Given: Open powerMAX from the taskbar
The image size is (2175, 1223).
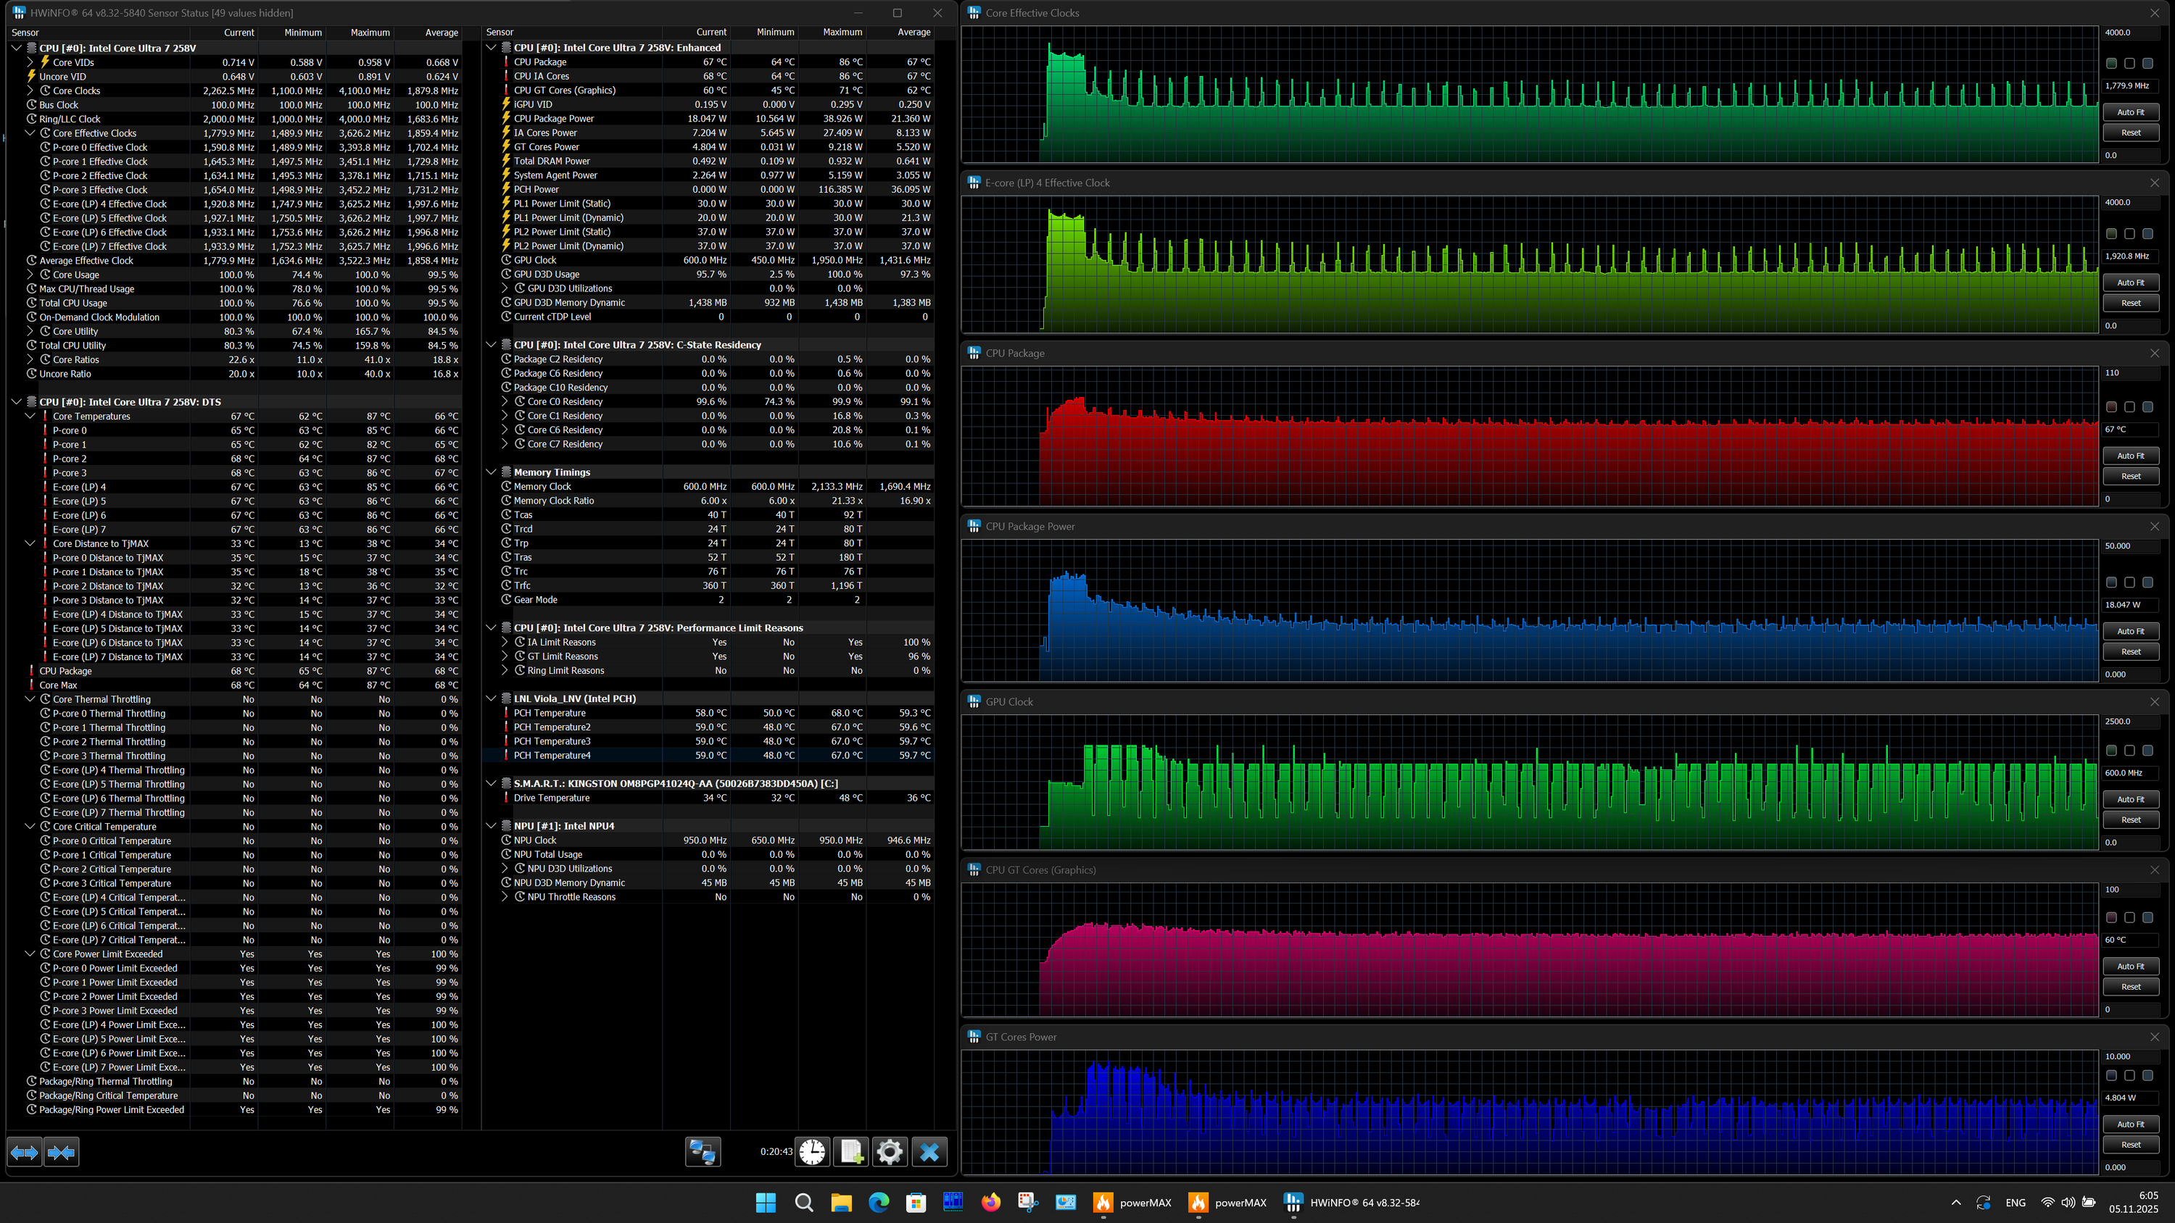Looking at the screenshot, I should click(1132, 1203).
